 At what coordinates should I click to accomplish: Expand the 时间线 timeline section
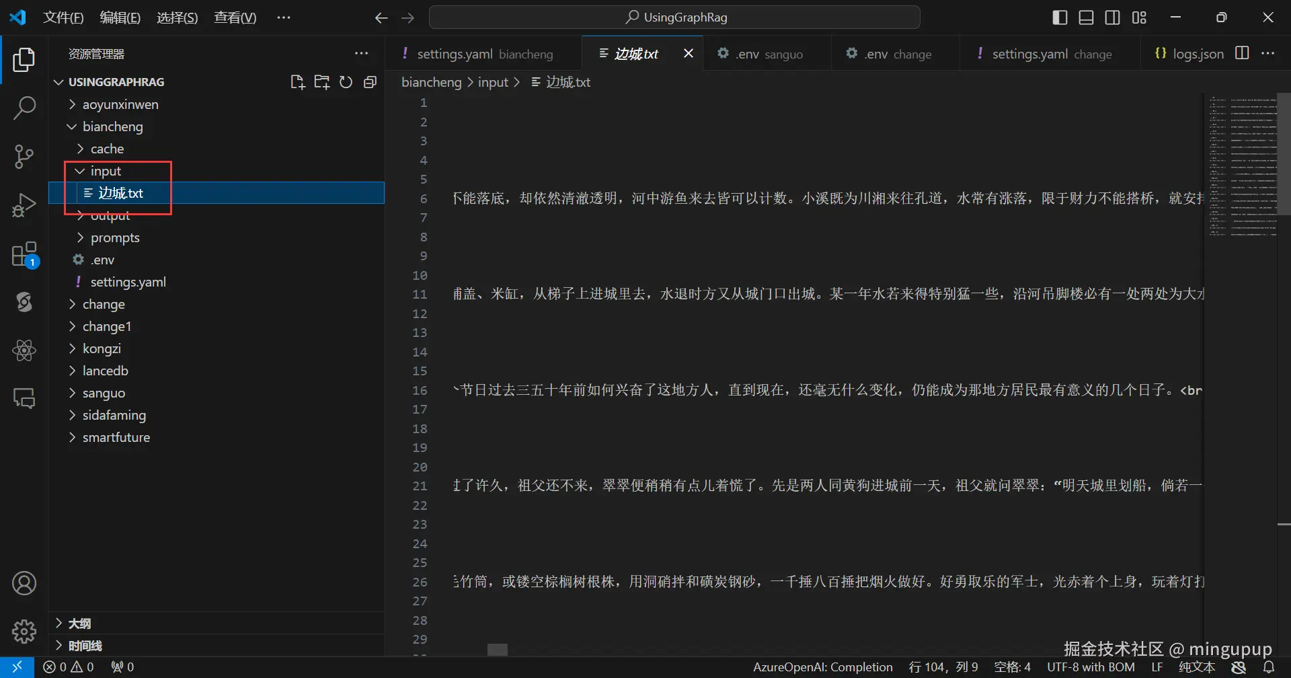[x=217, y=646]
